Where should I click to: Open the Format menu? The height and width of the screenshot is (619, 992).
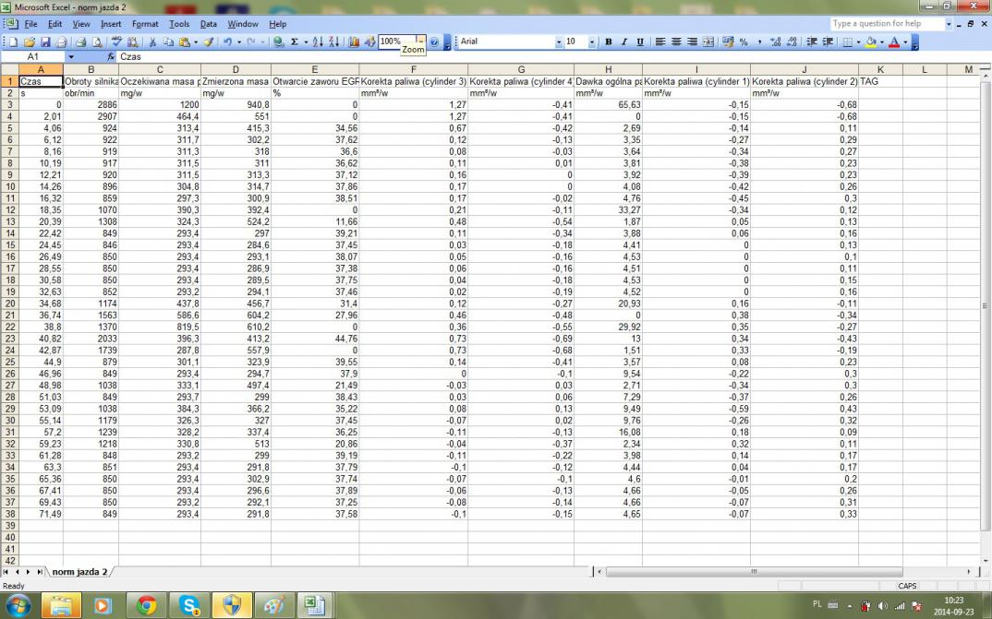pos(145,24)
